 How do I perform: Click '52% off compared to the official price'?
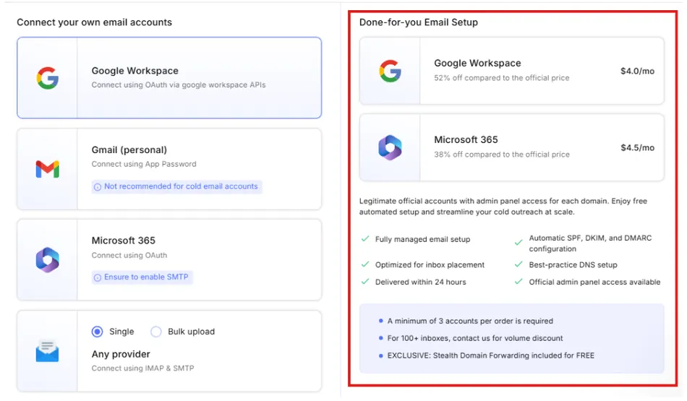pyautogui.click(x=502, y=78)
